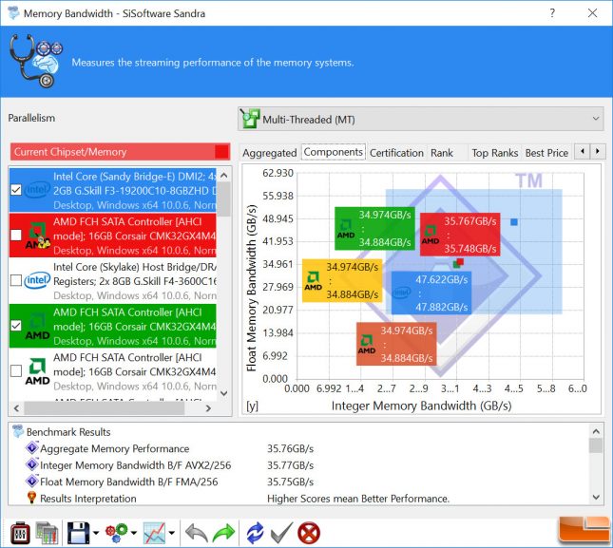
Task: Click the Integer Memory Bandwidth diamond icon
Action: pos(32,464)
